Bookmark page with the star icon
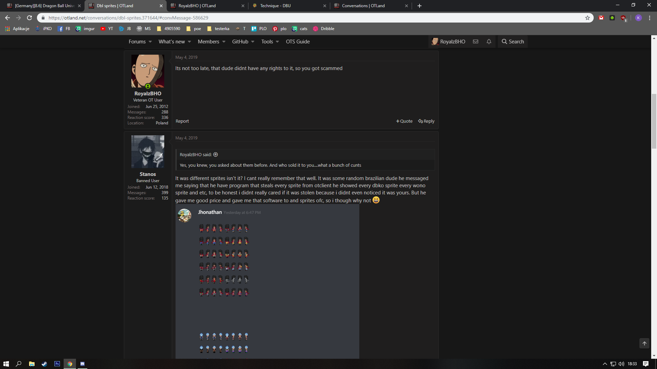This screenshot has height=369, width=657. tap(588, 18)
